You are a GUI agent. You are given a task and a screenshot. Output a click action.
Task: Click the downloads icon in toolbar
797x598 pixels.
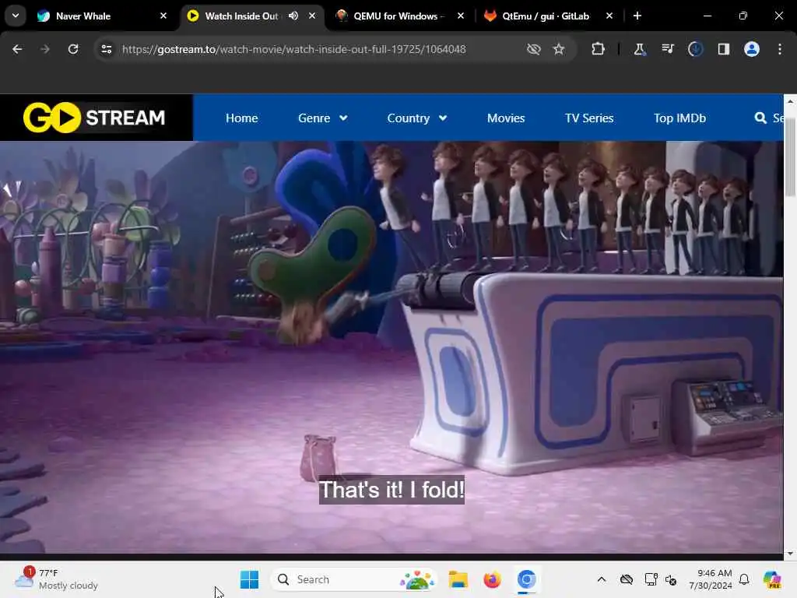(x=695, y=49)
